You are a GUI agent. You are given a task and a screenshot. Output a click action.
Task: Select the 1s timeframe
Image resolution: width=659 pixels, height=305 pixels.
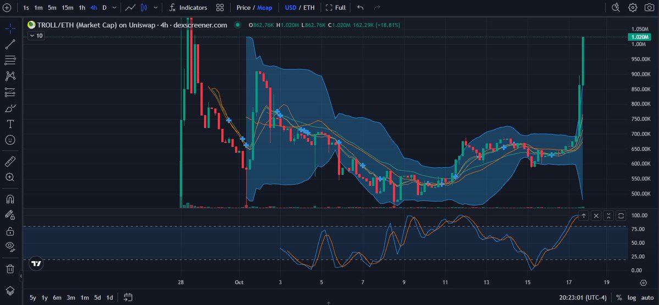(26, 8)
